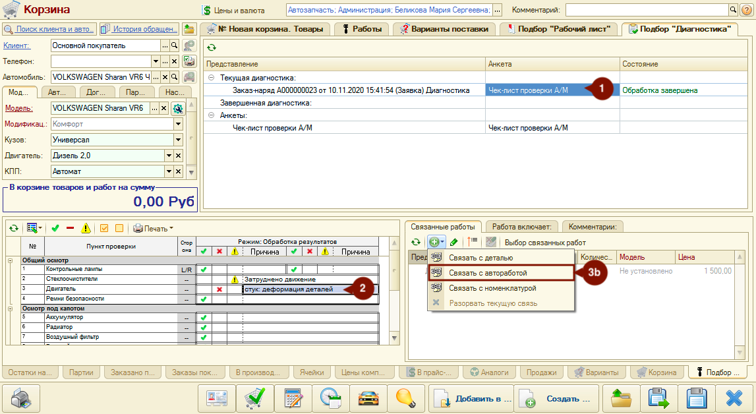Click the car icon in bottom toolbar

click(x=368, y=399)
